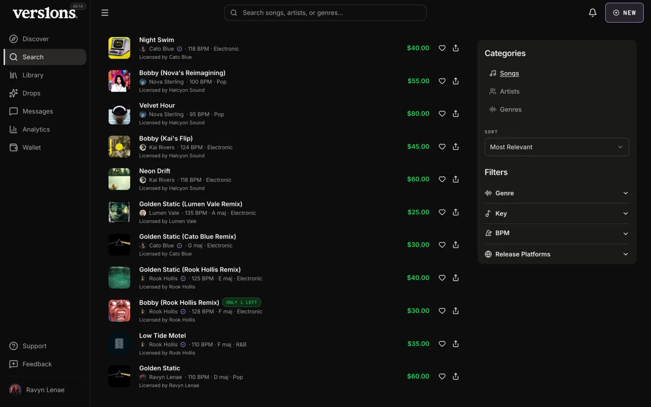Click the Only 1 Left badge
Screen dimensions: 651x407
coord(242,302)
